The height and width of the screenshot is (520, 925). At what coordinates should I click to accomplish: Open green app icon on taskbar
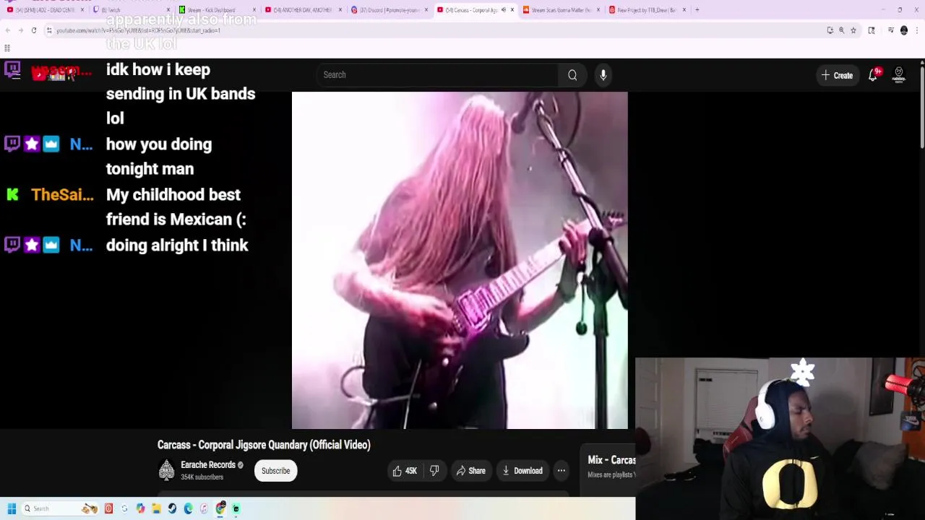(236, 508)
